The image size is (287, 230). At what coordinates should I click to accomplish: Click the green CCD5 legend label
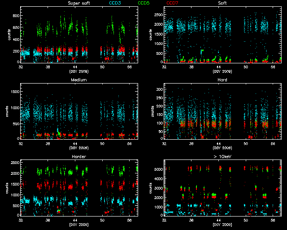click(x=144, y=3)
